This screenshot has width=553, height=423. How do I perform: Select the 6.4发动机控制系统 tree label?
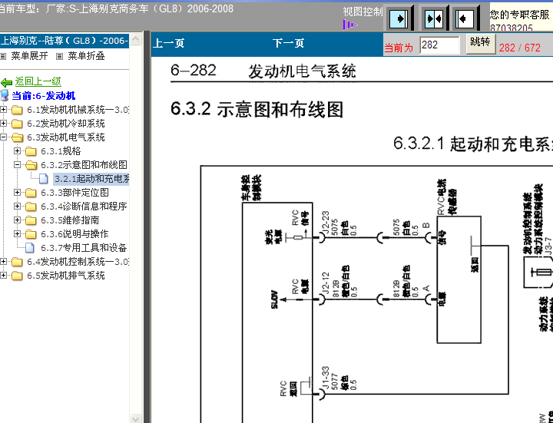pos(78,262)
